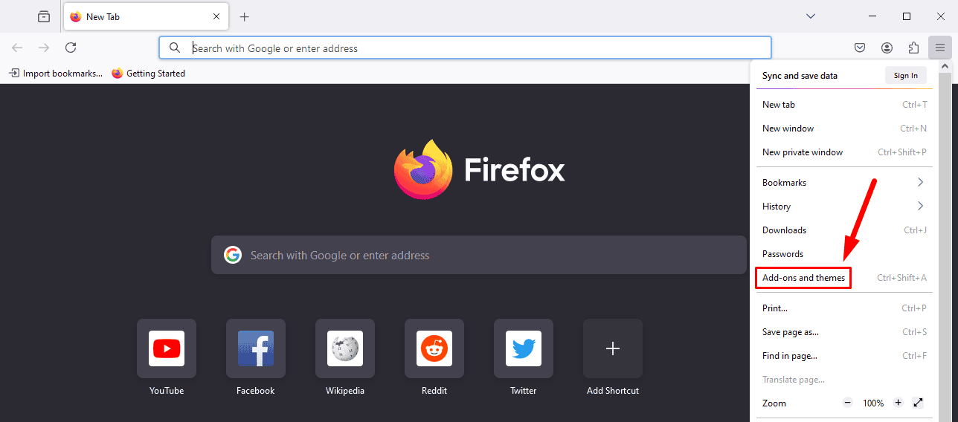This screenshot has width=958, height=422.
Task: Choose New window menu entry
Action: click(844, 129)
